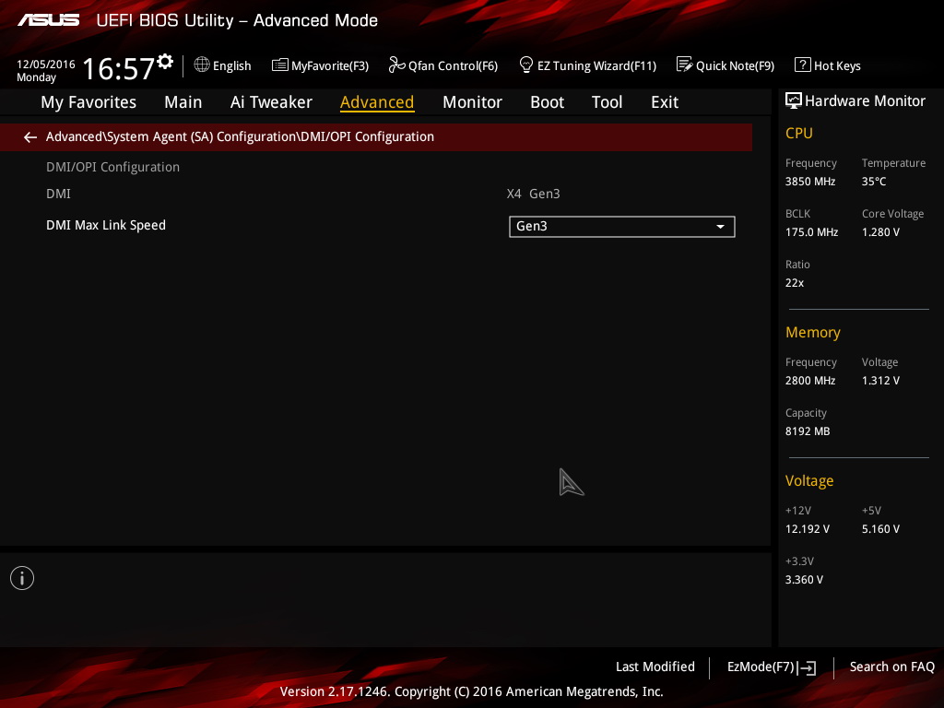Click the 16:57 clock display
Viewport: 944px width, 708px height.
pyautogui.click(x=119, y=68)
